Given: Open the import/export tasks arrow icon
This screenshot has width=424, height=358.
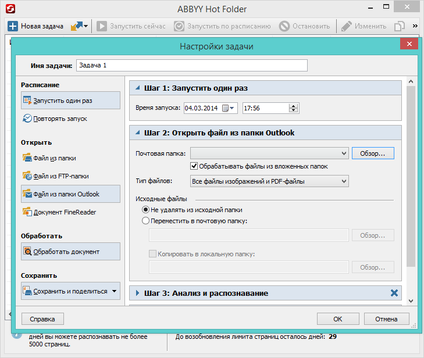Looking at the screenshot, I should pyautogui.click(x=79, y=26).
